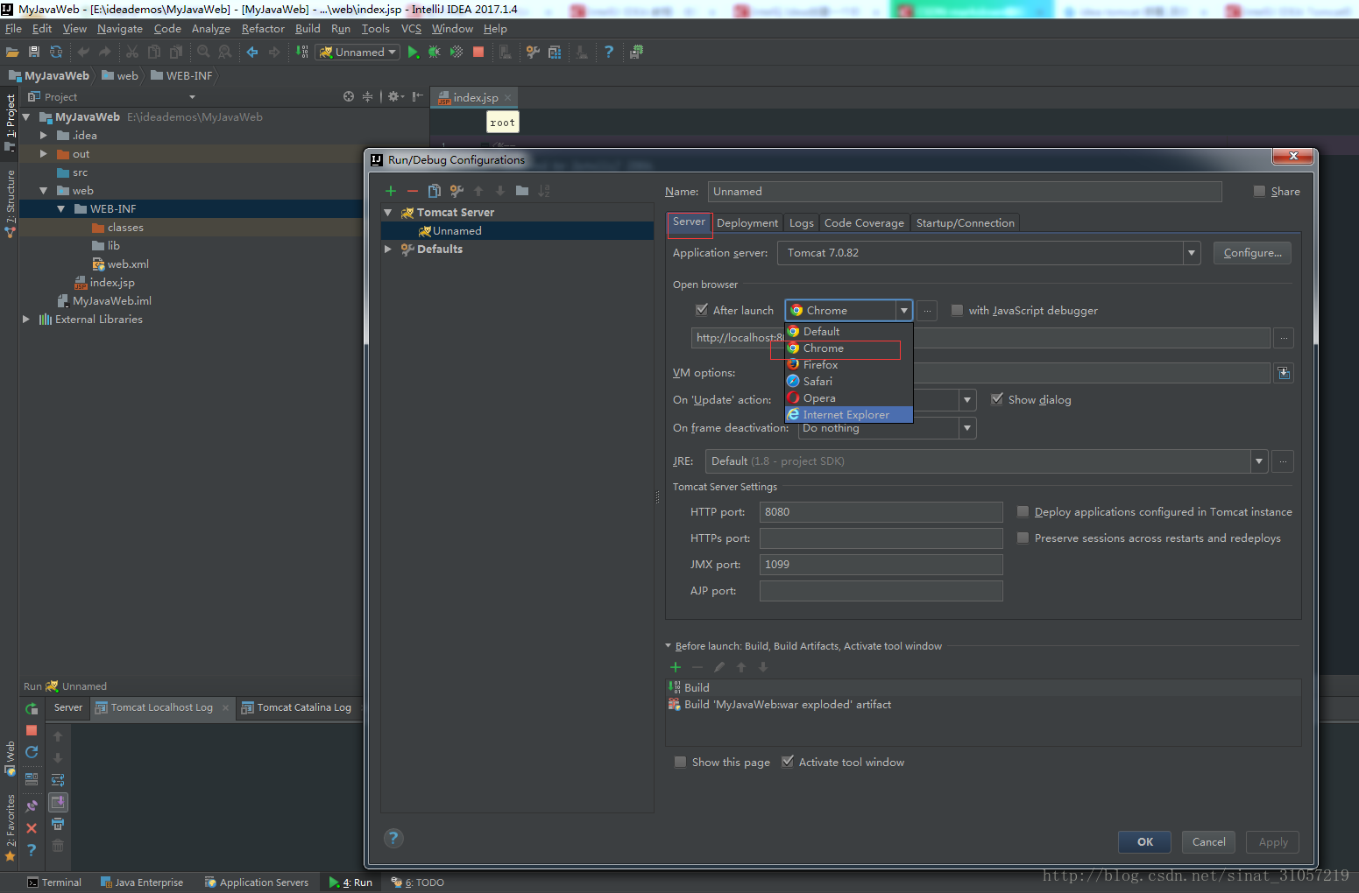This screenshot has width=1359, height=893.
Task: Click the JMX port field showing 1099
Action: tap(881, 565)
